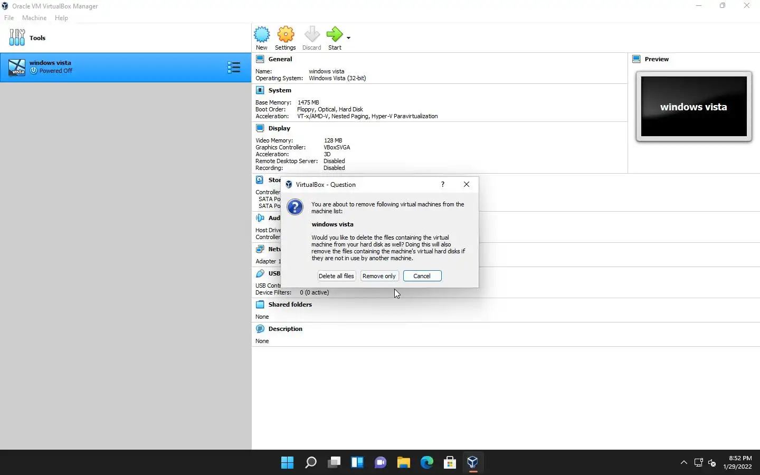
Task: Click the Floppy, Optical, Hard Disk boot order
Action: pyautogui.click(x=330, y=109)
